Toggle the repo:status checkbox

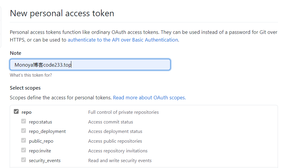24,121
